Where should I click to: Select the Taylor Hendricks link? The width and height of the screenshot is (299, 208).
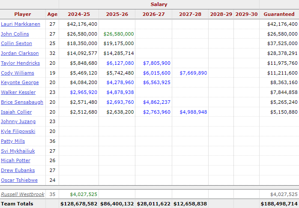pos(20,63)
